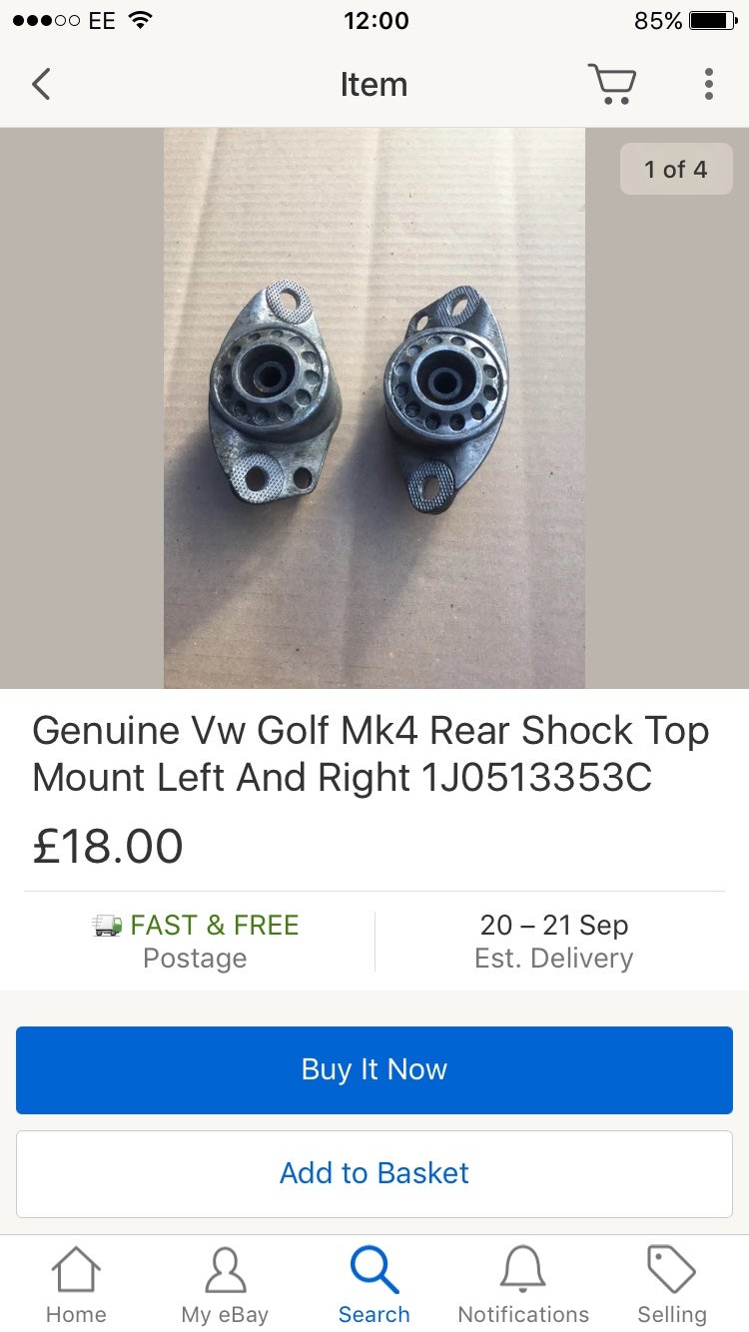Tap the Home house icon
The width and height of the screenshot is (749, 1332).
click(x=76, y=1271)
